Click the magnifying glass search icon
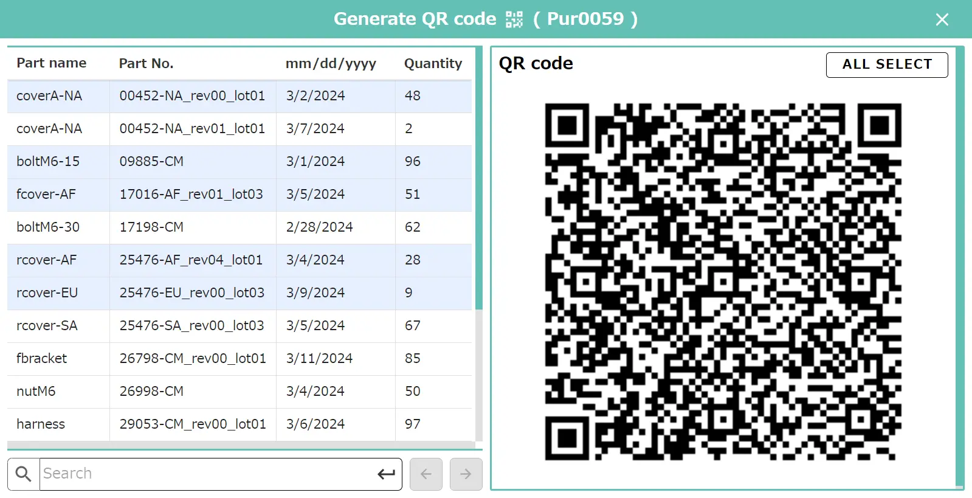972x498 pixels. click(23, 474)
